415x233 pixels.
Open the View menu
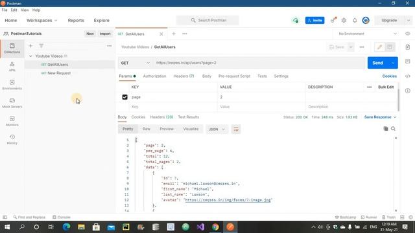pyautogui.click(x=25, y=10)
